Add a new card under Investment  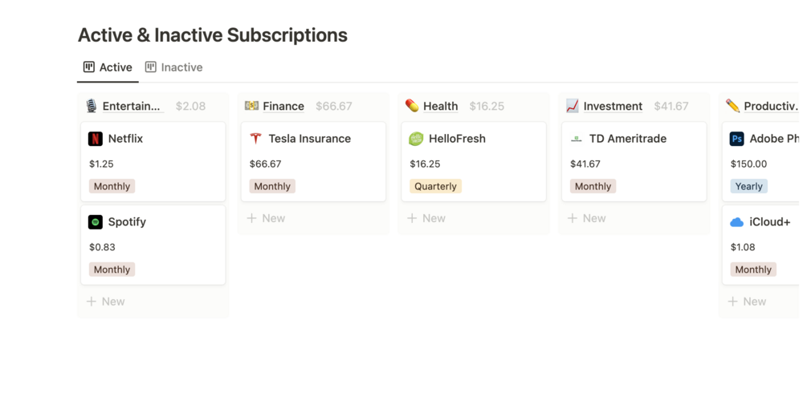click(x=587, y=218)
